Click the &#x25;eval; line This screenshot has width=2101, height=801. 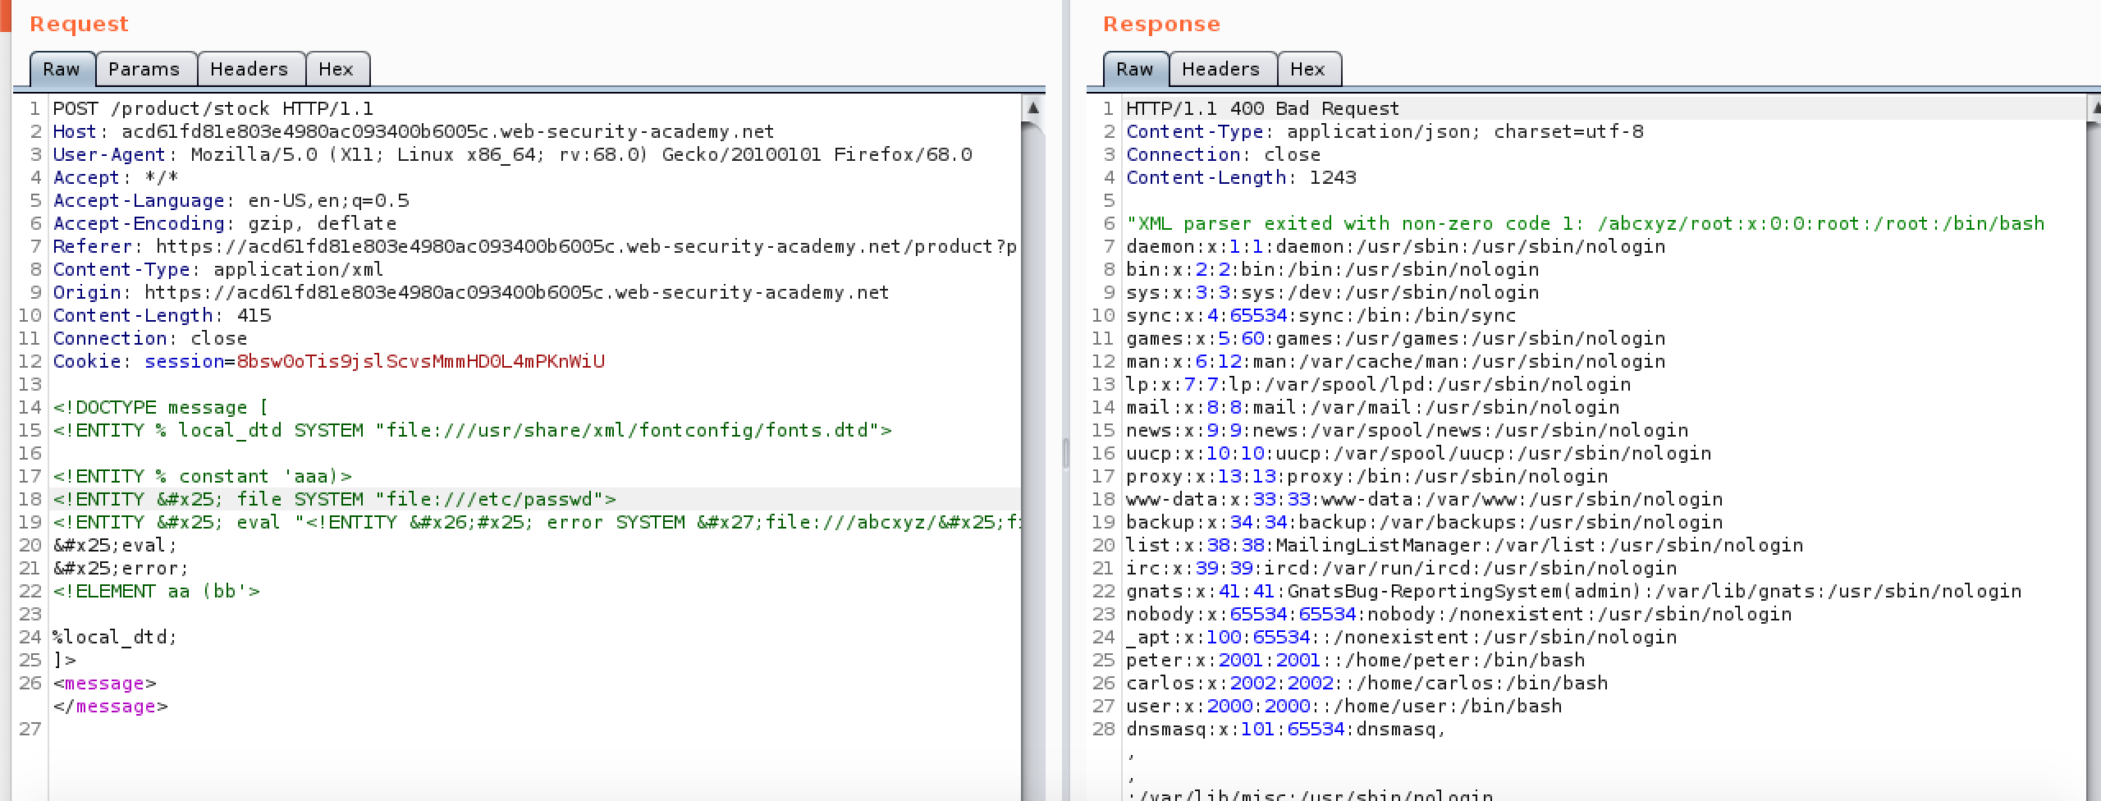point(115,545)
